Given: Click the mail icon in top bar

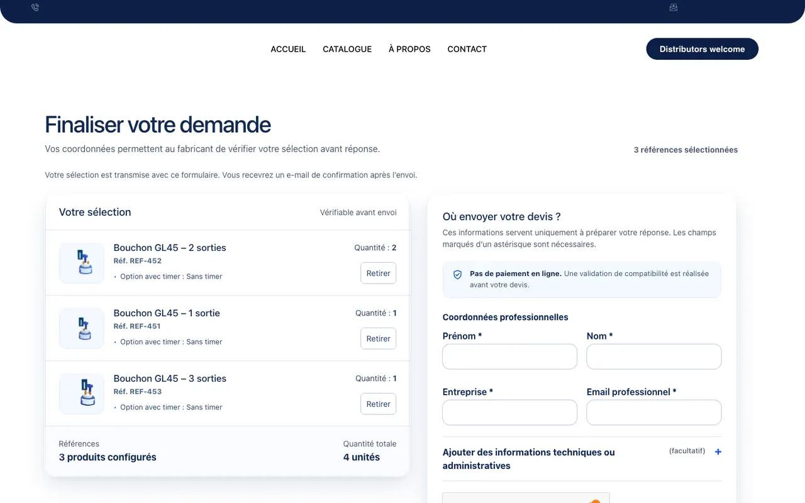Looking at the screenshot, I should tap(674, 8).
